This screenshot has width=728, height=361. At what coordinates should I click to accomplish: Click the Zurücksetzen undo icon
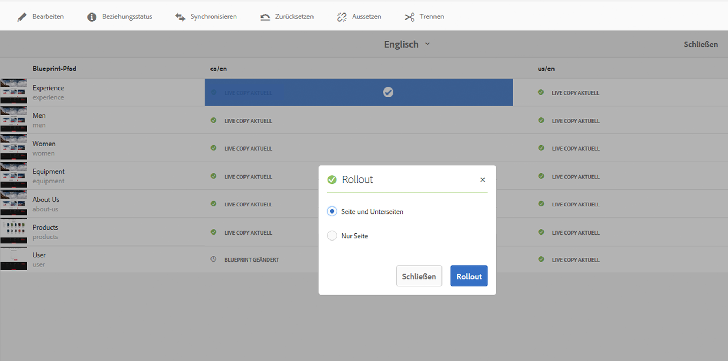pos(265,17)
